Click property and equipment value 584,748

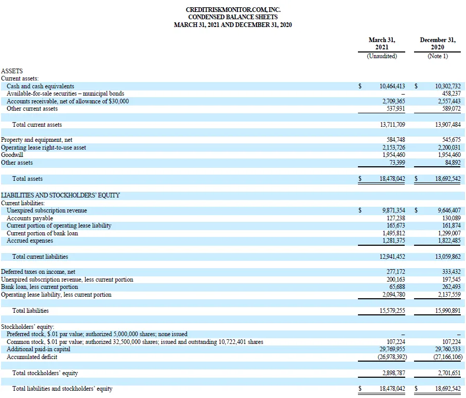[396, 140]
